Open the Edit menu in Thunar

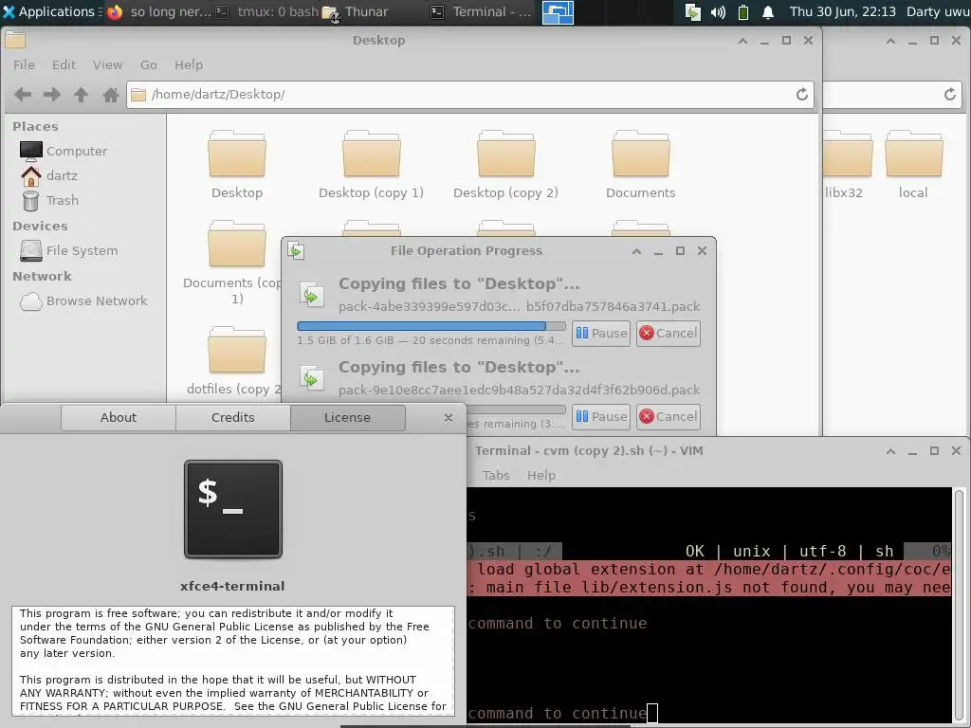click(64, 65)
